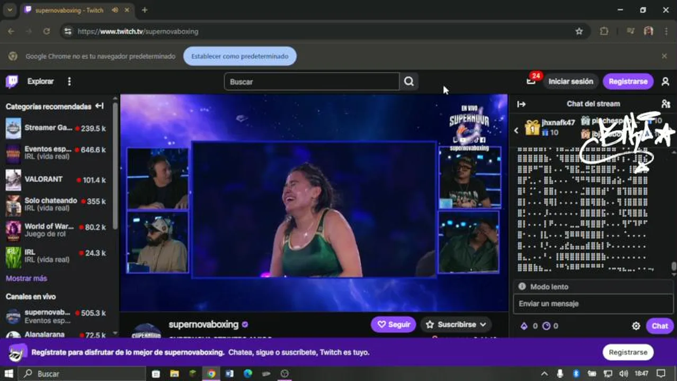The height and width of the screenshot is (381, 677).
Task: Open Chrome three-dot menu
Action: [x=666, y=31]
